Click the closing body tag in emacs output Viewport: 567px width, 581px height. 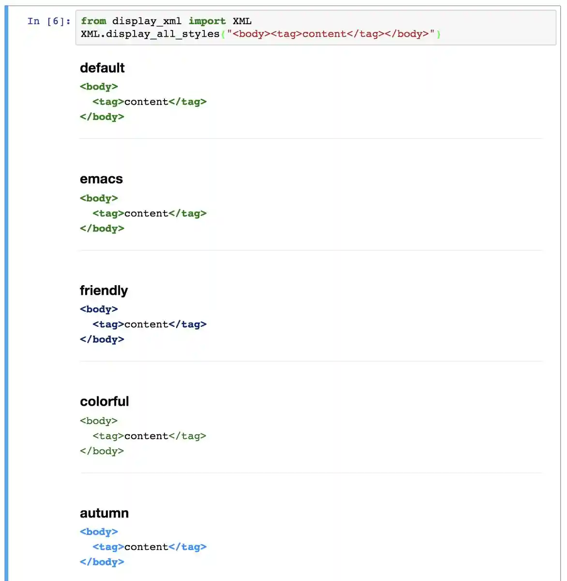(x=102, y=229)
